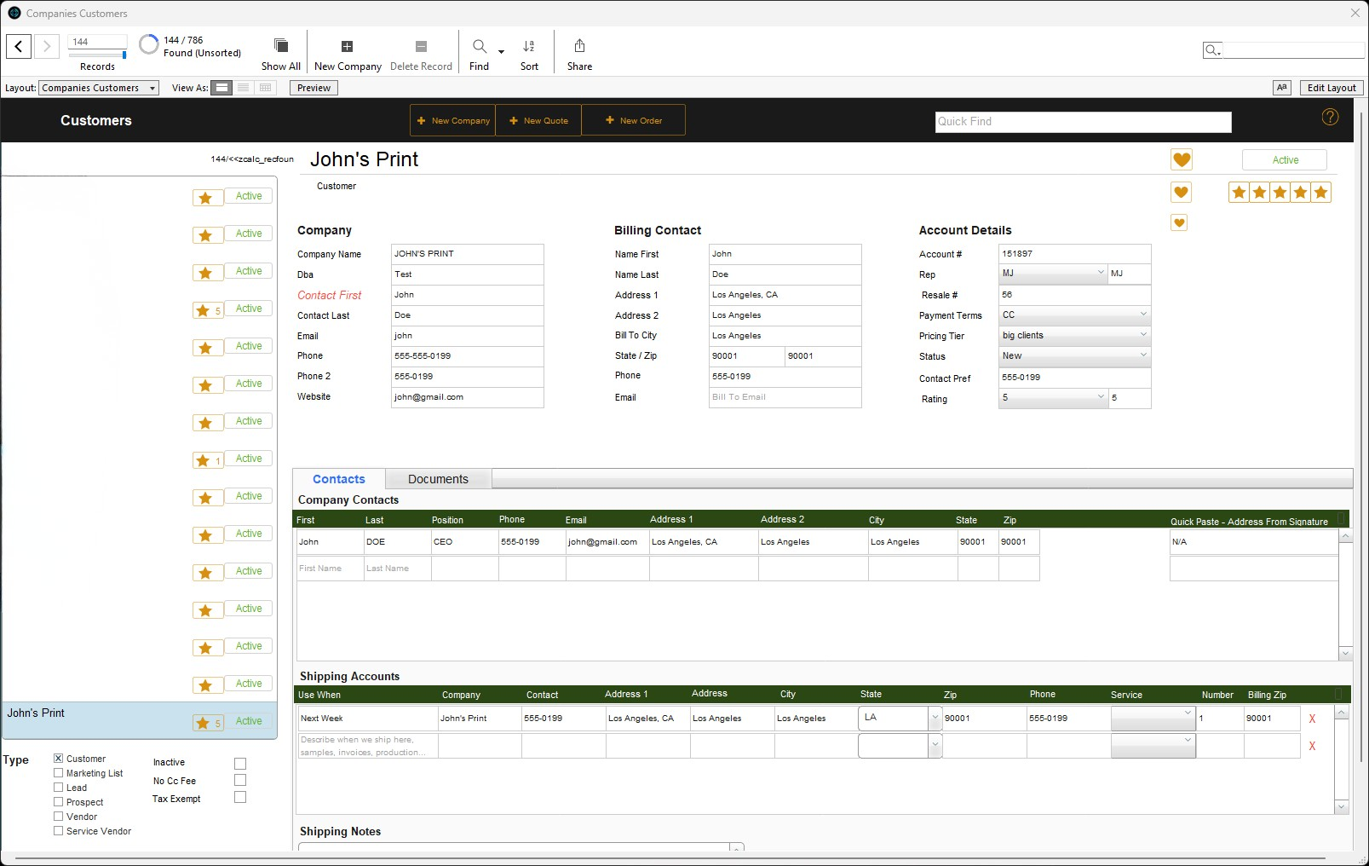Click small heart icon under the rating heart
Image resolution: width=1369 pixels, height=866 pixels.
[x=1179, y=223]
